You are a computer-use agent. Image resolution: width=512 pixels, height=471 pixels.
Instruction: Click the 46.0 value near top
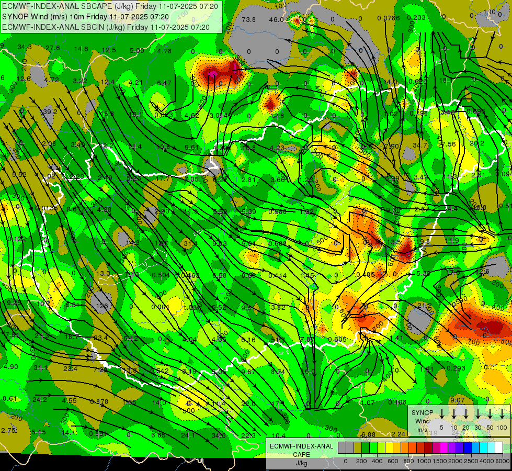[x=276, y=19]
